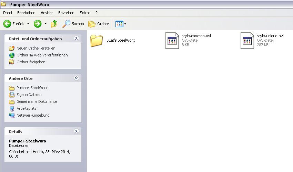The width and height of the screenshot is (293, 172).
Task: Click the style.common.ovl file name
Action: tap(196, 36)
